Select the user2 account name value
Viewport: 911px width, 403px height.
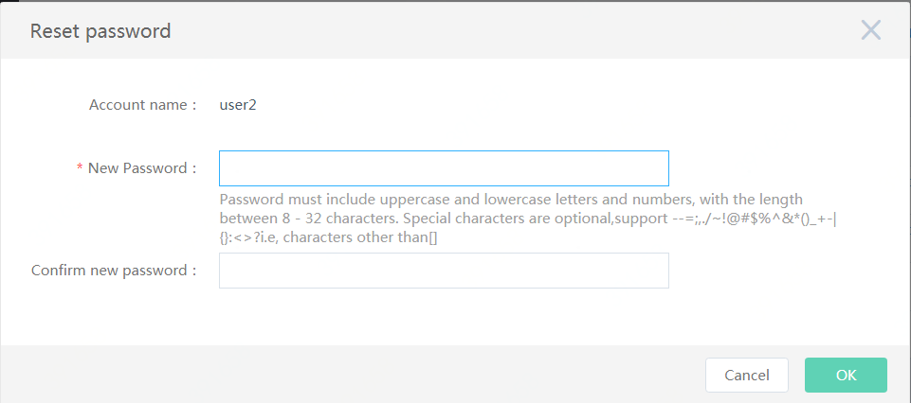[x=238, y=106]
